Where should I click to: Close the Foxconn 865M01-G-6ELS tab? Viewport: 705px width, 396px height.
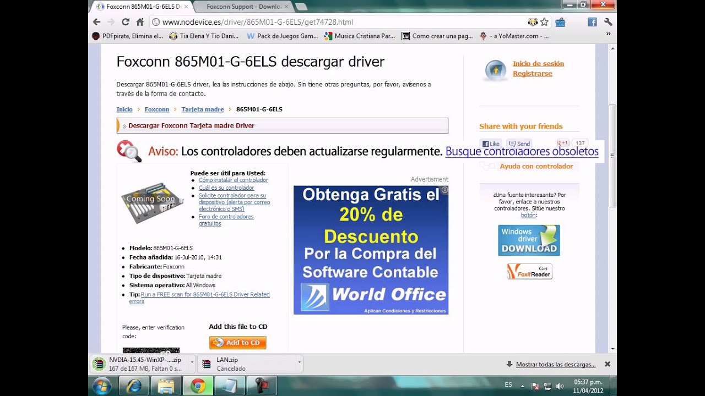pos(185,7)
